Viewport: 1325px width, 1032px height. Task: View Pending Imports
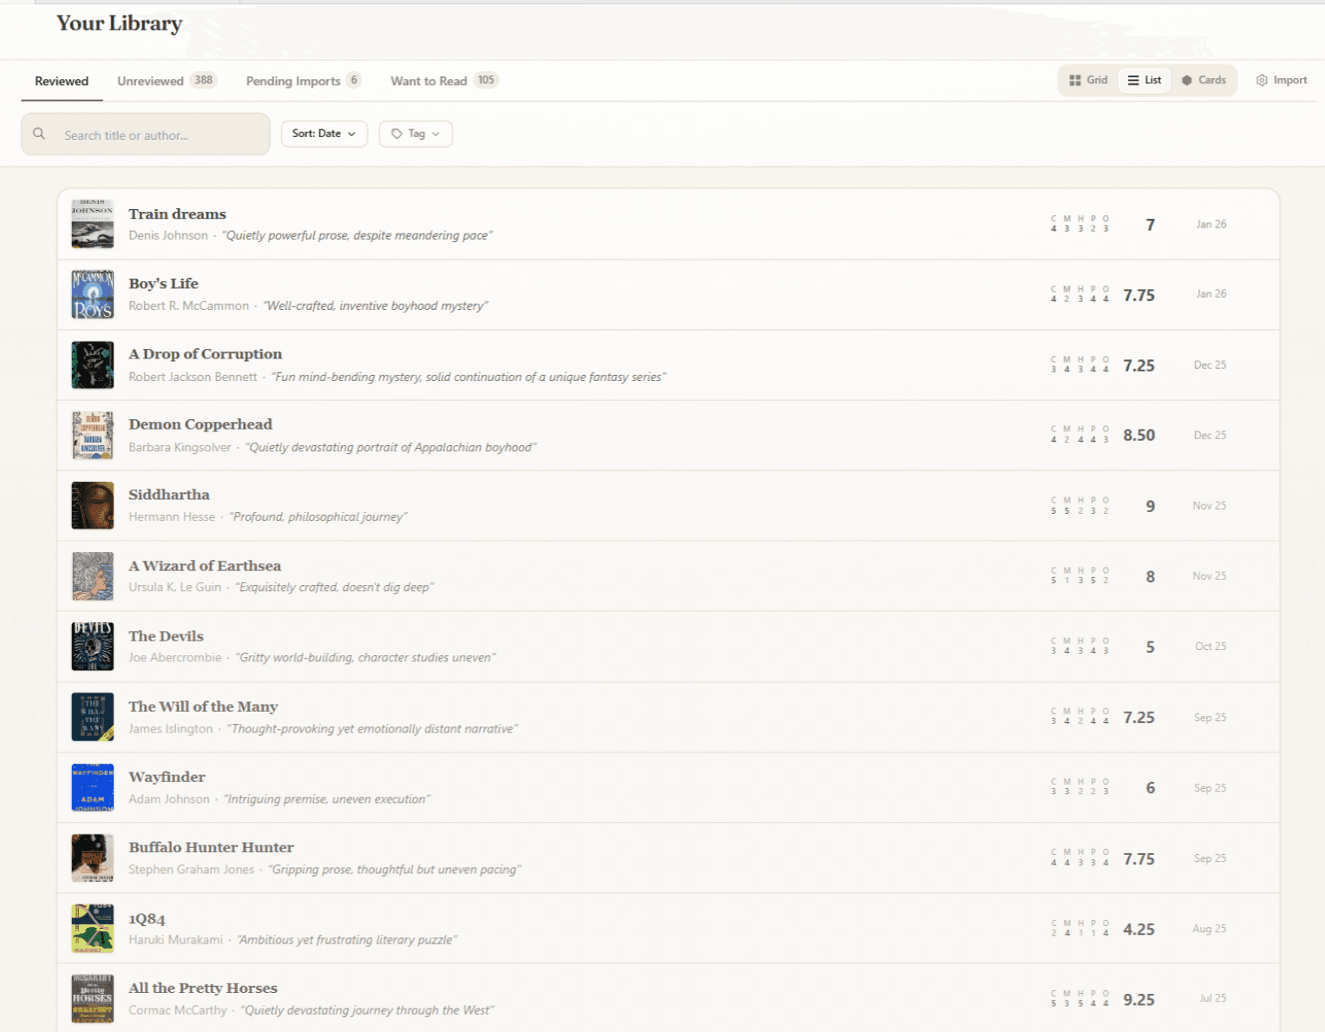point(293,81)
